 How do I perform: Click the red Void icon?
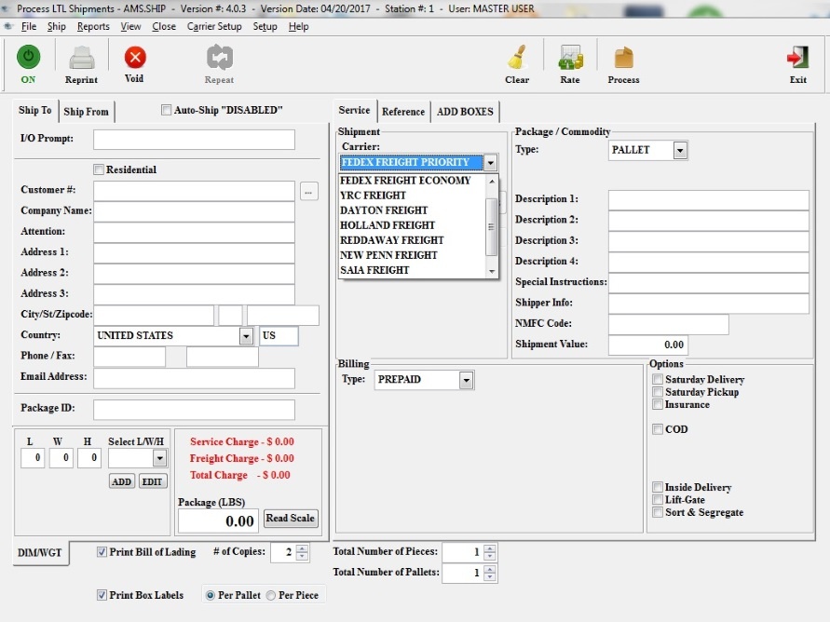click(x=135, y=57)
